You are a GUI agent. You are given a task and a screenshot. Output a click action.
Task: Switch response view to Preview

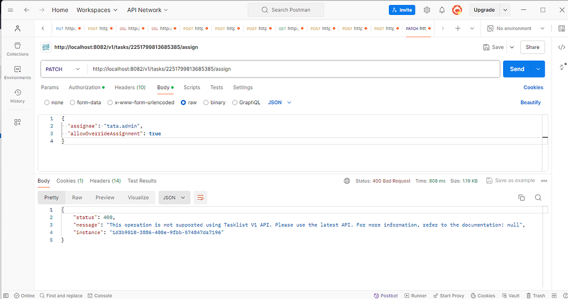point(105,197)
